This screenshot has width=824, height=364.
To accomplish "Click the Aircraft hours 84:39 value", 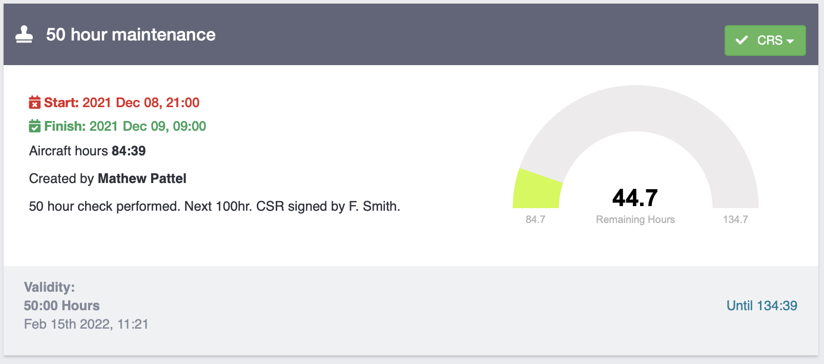I will click(x=129, y=151).
